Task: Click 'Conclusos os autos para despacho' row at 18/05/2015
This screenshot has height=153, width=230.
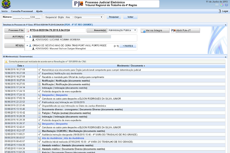Action: pyautogui.click(x=81, y=127)
